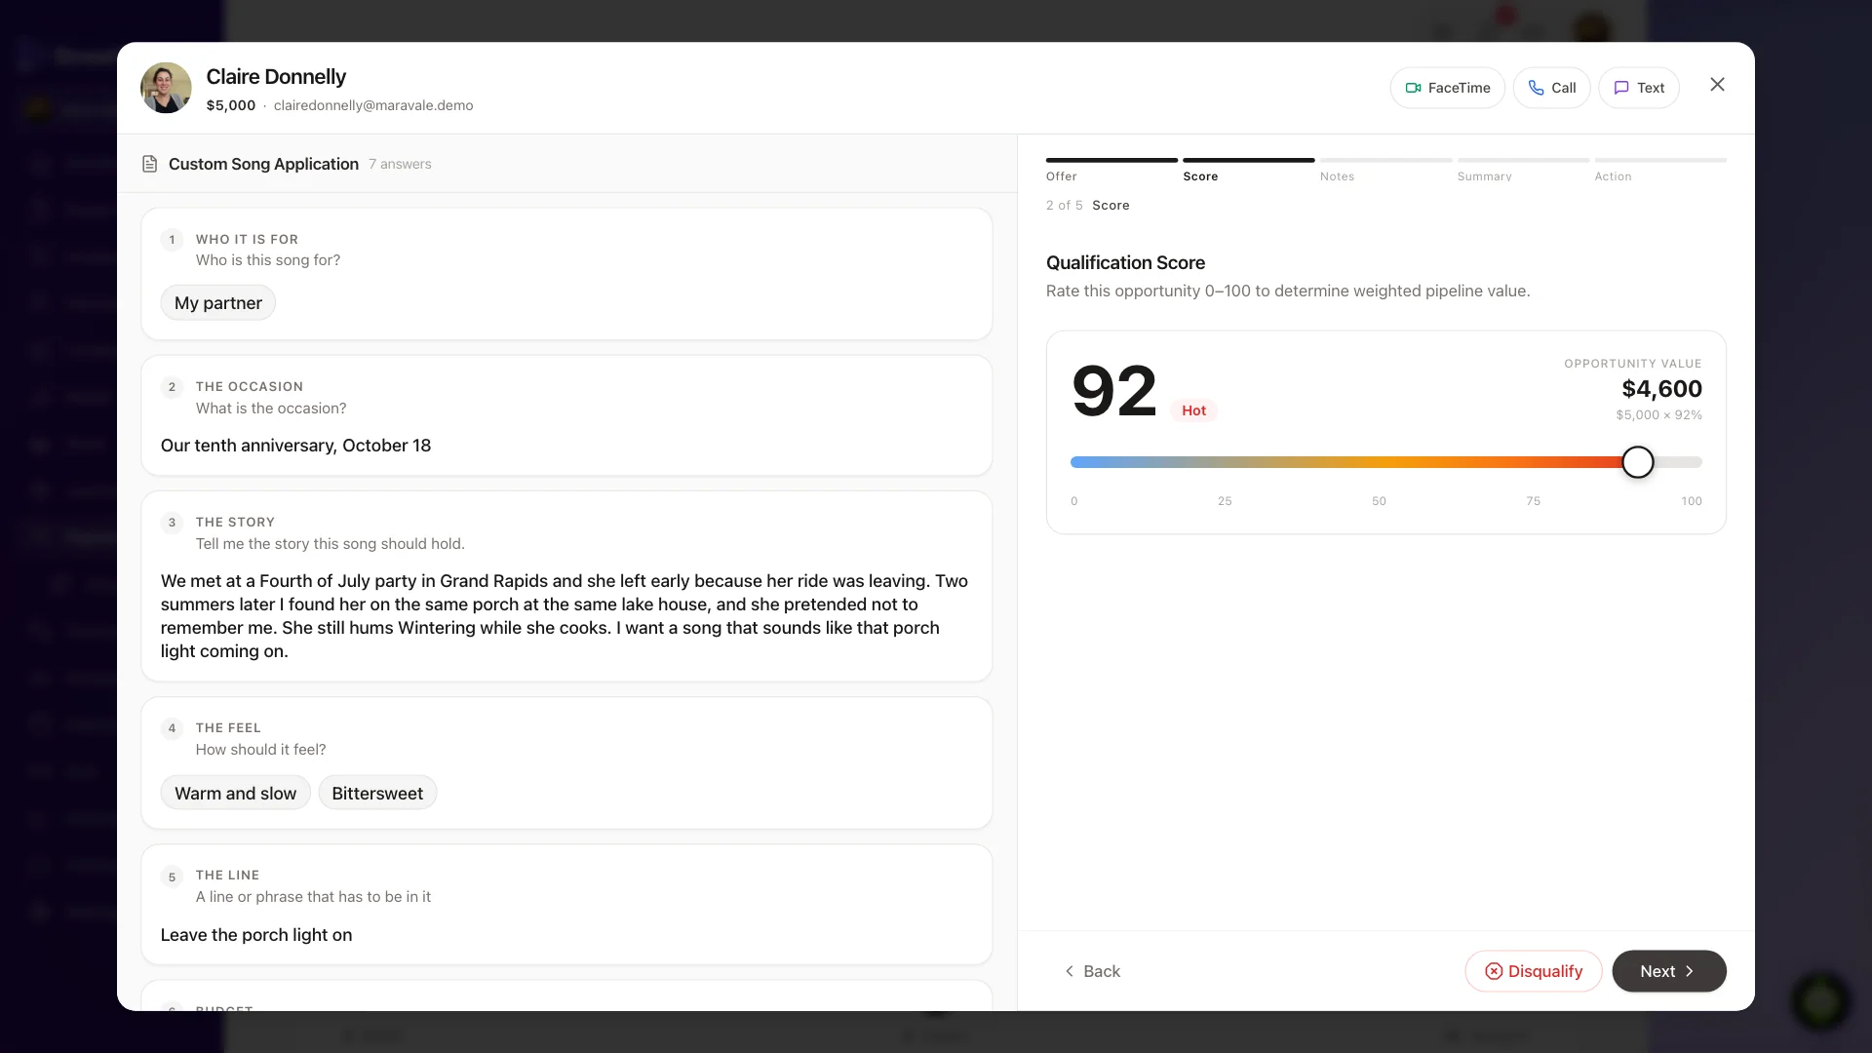
Task: Click the '7 answers' count label
Action: coord(400,164)
